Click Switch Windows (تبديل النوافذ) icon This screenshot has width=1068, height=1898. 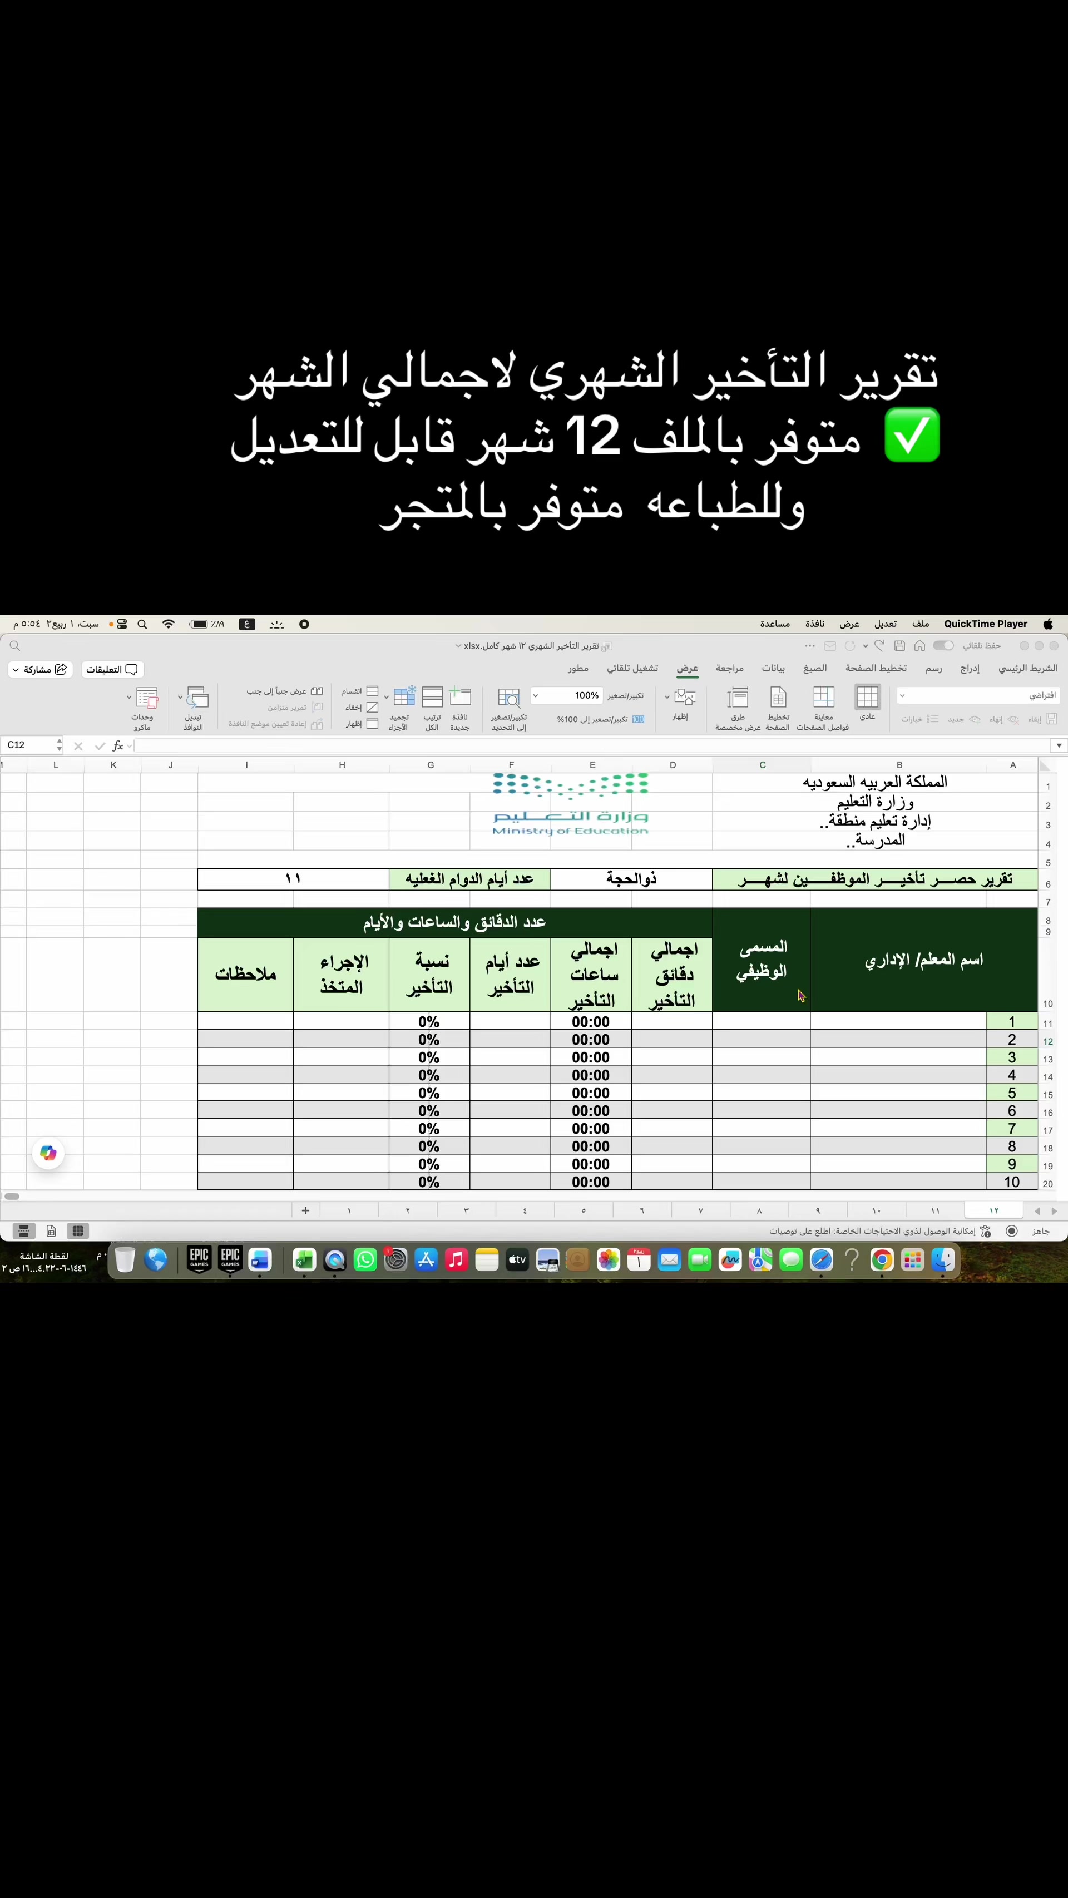pos(197,697)
